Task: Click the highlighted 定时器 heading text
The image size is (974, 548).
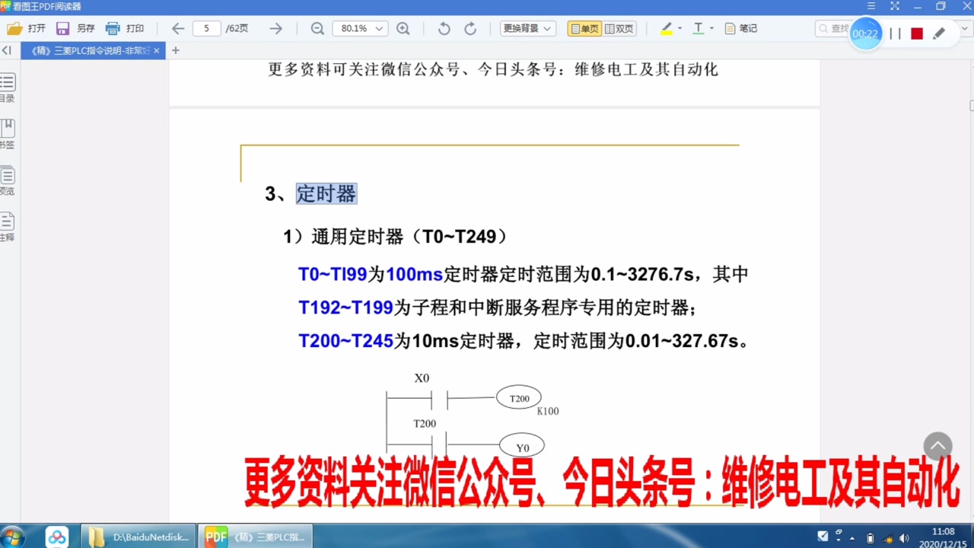Action: [x=326, y=193]
